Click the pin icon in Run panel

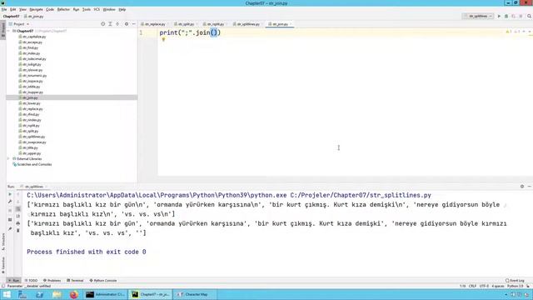(x=10, y=228)
